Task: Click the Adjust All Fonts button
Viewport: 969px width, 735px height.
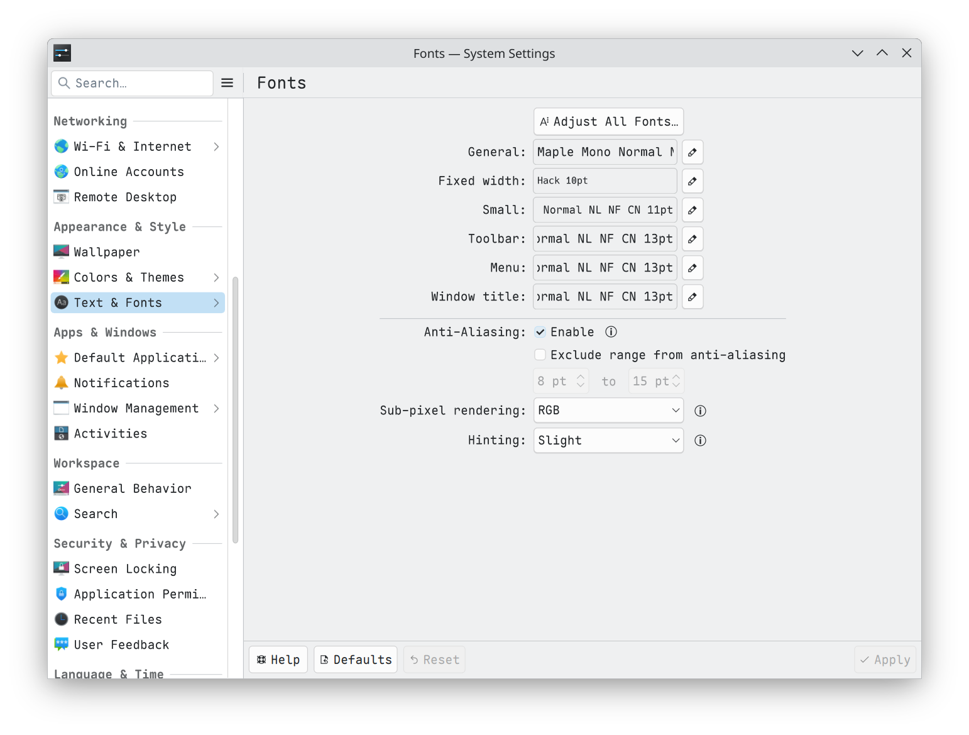Action: pyautogui.click(x=608, y=122)
